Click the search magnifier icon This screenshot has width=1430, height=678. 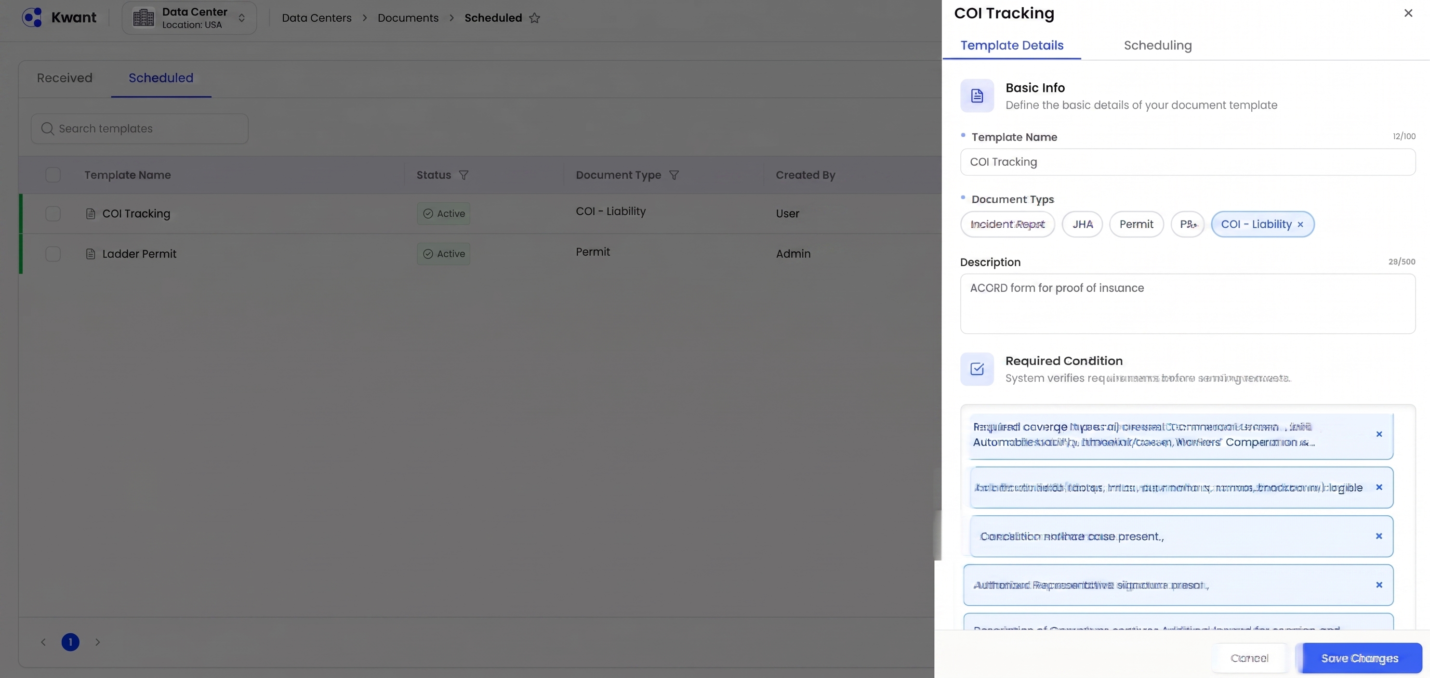(48, 129)
